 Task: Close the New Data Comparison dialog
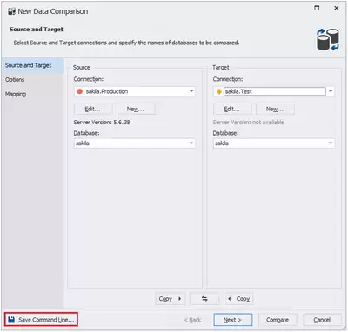[336, 8]
